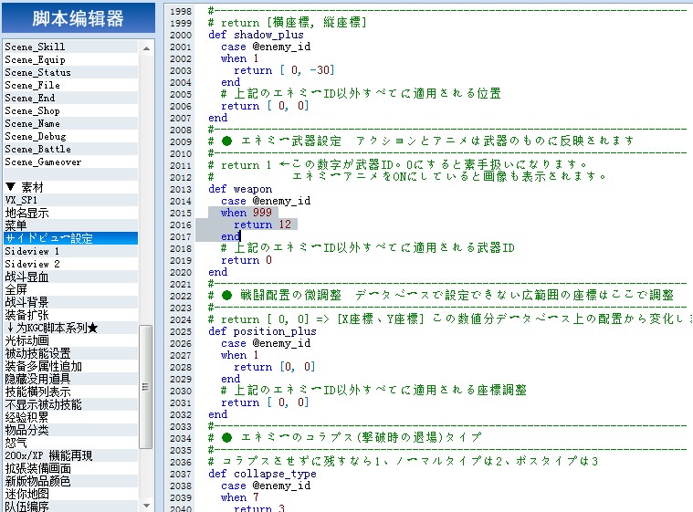Open Scene_End script

(71, 98)
